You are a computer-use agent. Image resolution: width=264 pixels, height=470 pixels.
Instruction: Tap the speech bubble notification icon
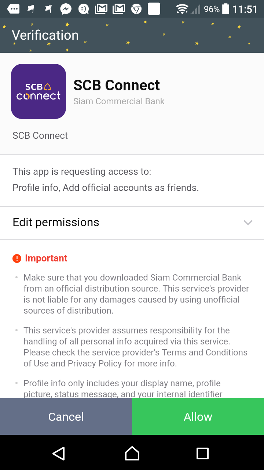point(13,9)
